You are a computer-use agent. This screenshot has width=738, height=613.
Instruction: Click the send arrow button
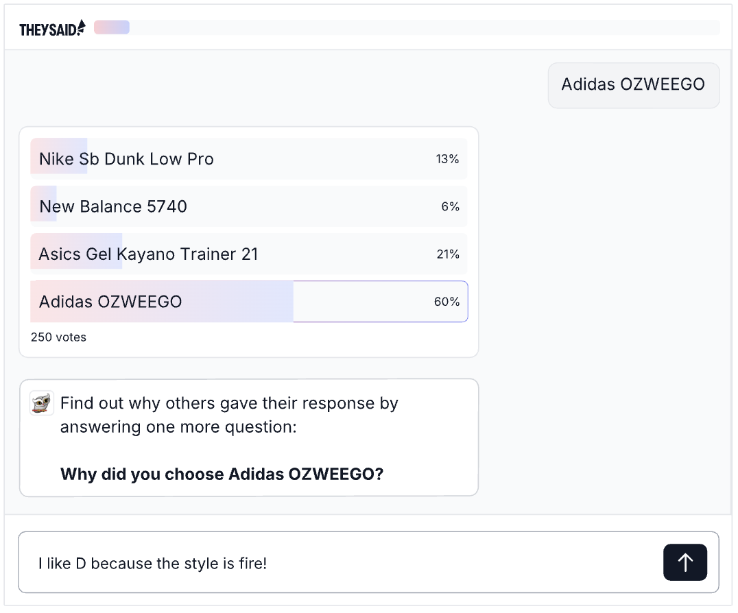(685, 562)
